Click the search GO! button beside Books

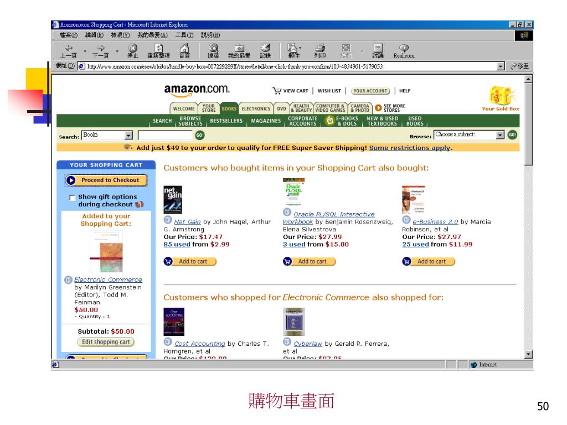click(x=200, y=135)
